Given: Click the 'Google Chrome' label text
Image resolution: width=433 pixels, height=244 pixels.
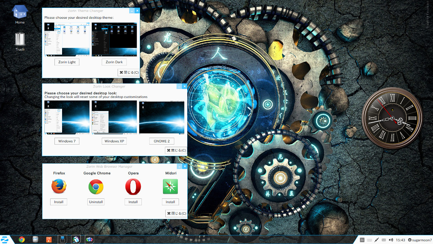Looking at the screenshot, I should click(97, 173).
